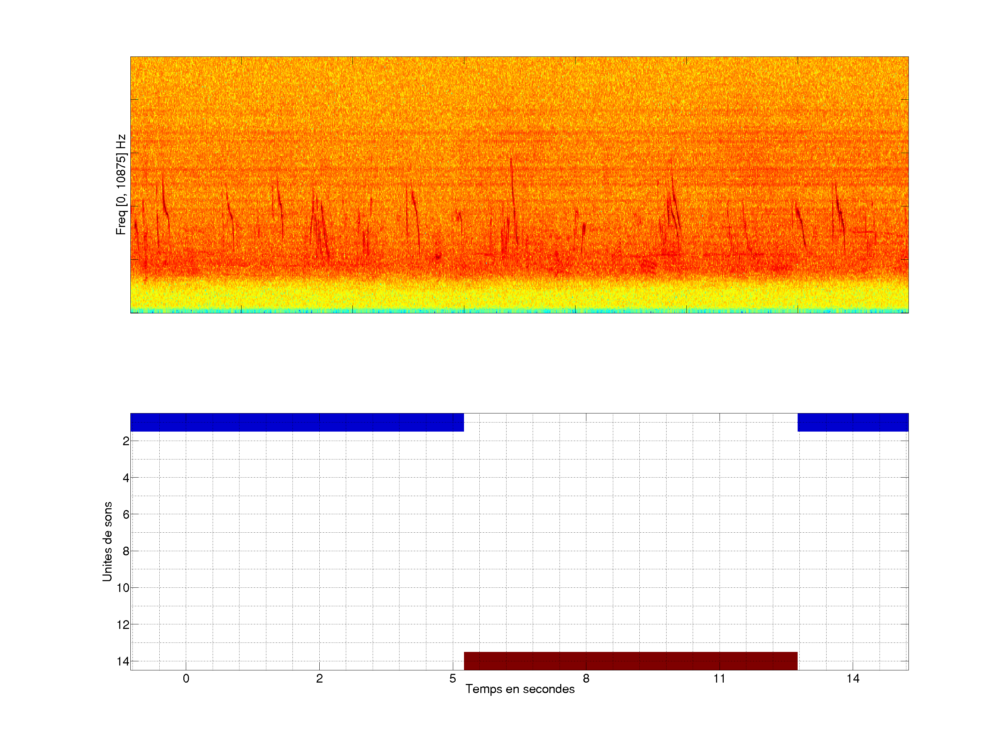The height and width of the screenshot is (753, 1004).
Task: Click the tallest dark red streak in spectrogram
Action: pos(513,195)
